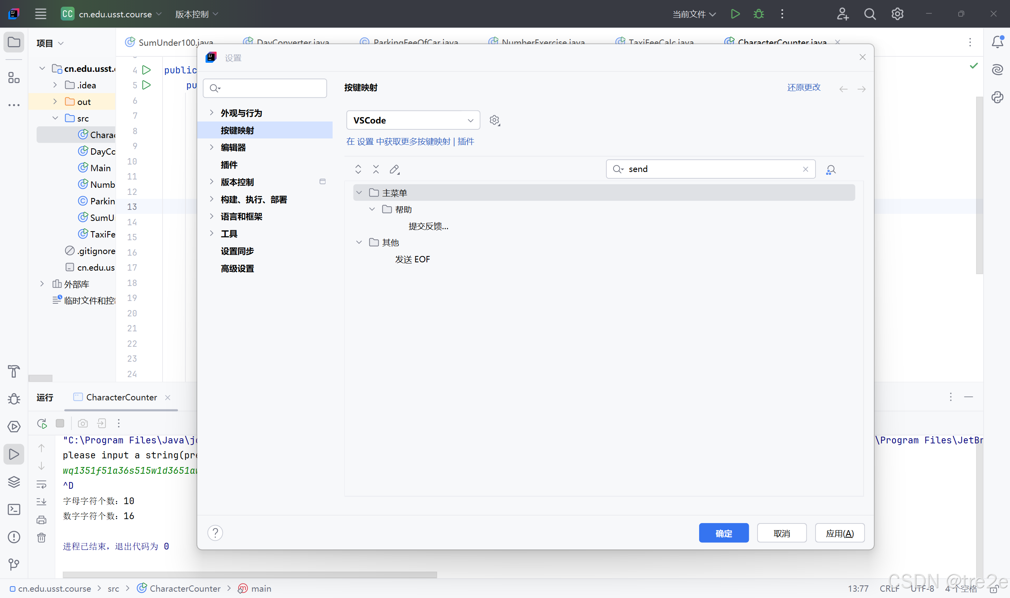The image size is (1010, 598).
Task: Click the 还原更改 link
Action: point(803,88)
